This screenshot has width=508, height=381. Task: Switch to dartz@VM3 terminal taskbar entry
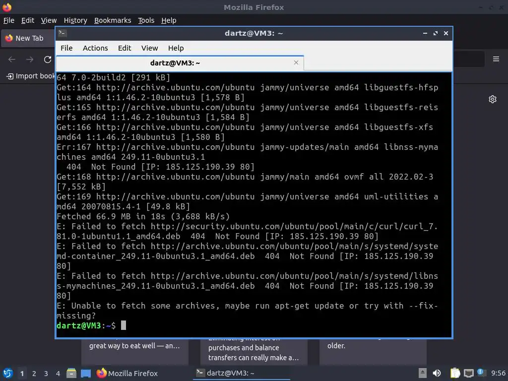pos(242,373)
